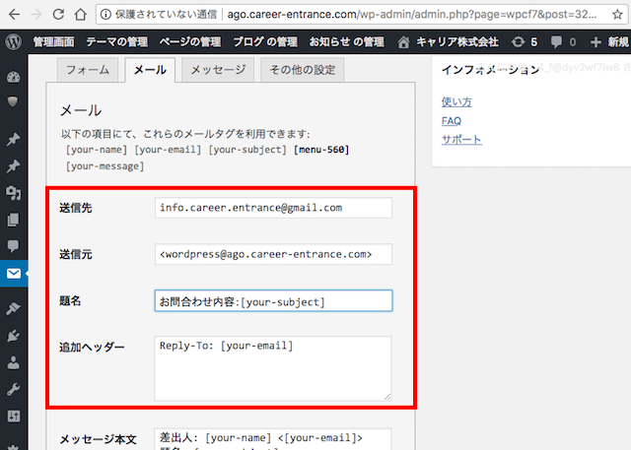
Task: Select the Contact mail envelope sidebar icon
Action: (13, 274)
